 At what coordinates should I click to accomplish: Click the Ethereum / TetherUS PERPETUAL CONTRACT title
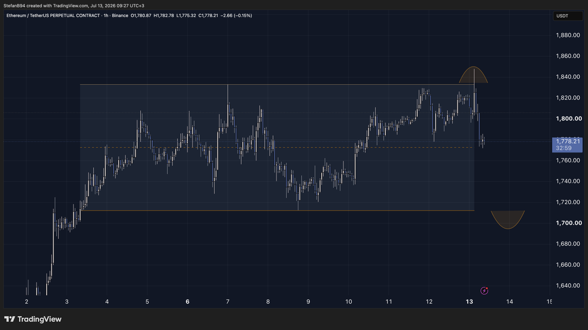[53, 16]
